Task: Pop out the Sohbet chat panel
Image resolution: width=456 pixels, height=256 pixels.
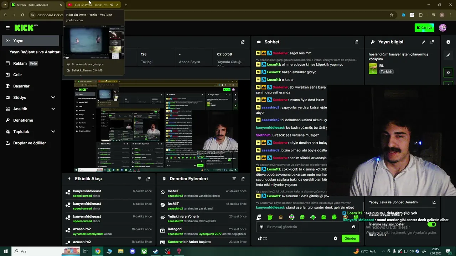Action: [x=356, y=42]
